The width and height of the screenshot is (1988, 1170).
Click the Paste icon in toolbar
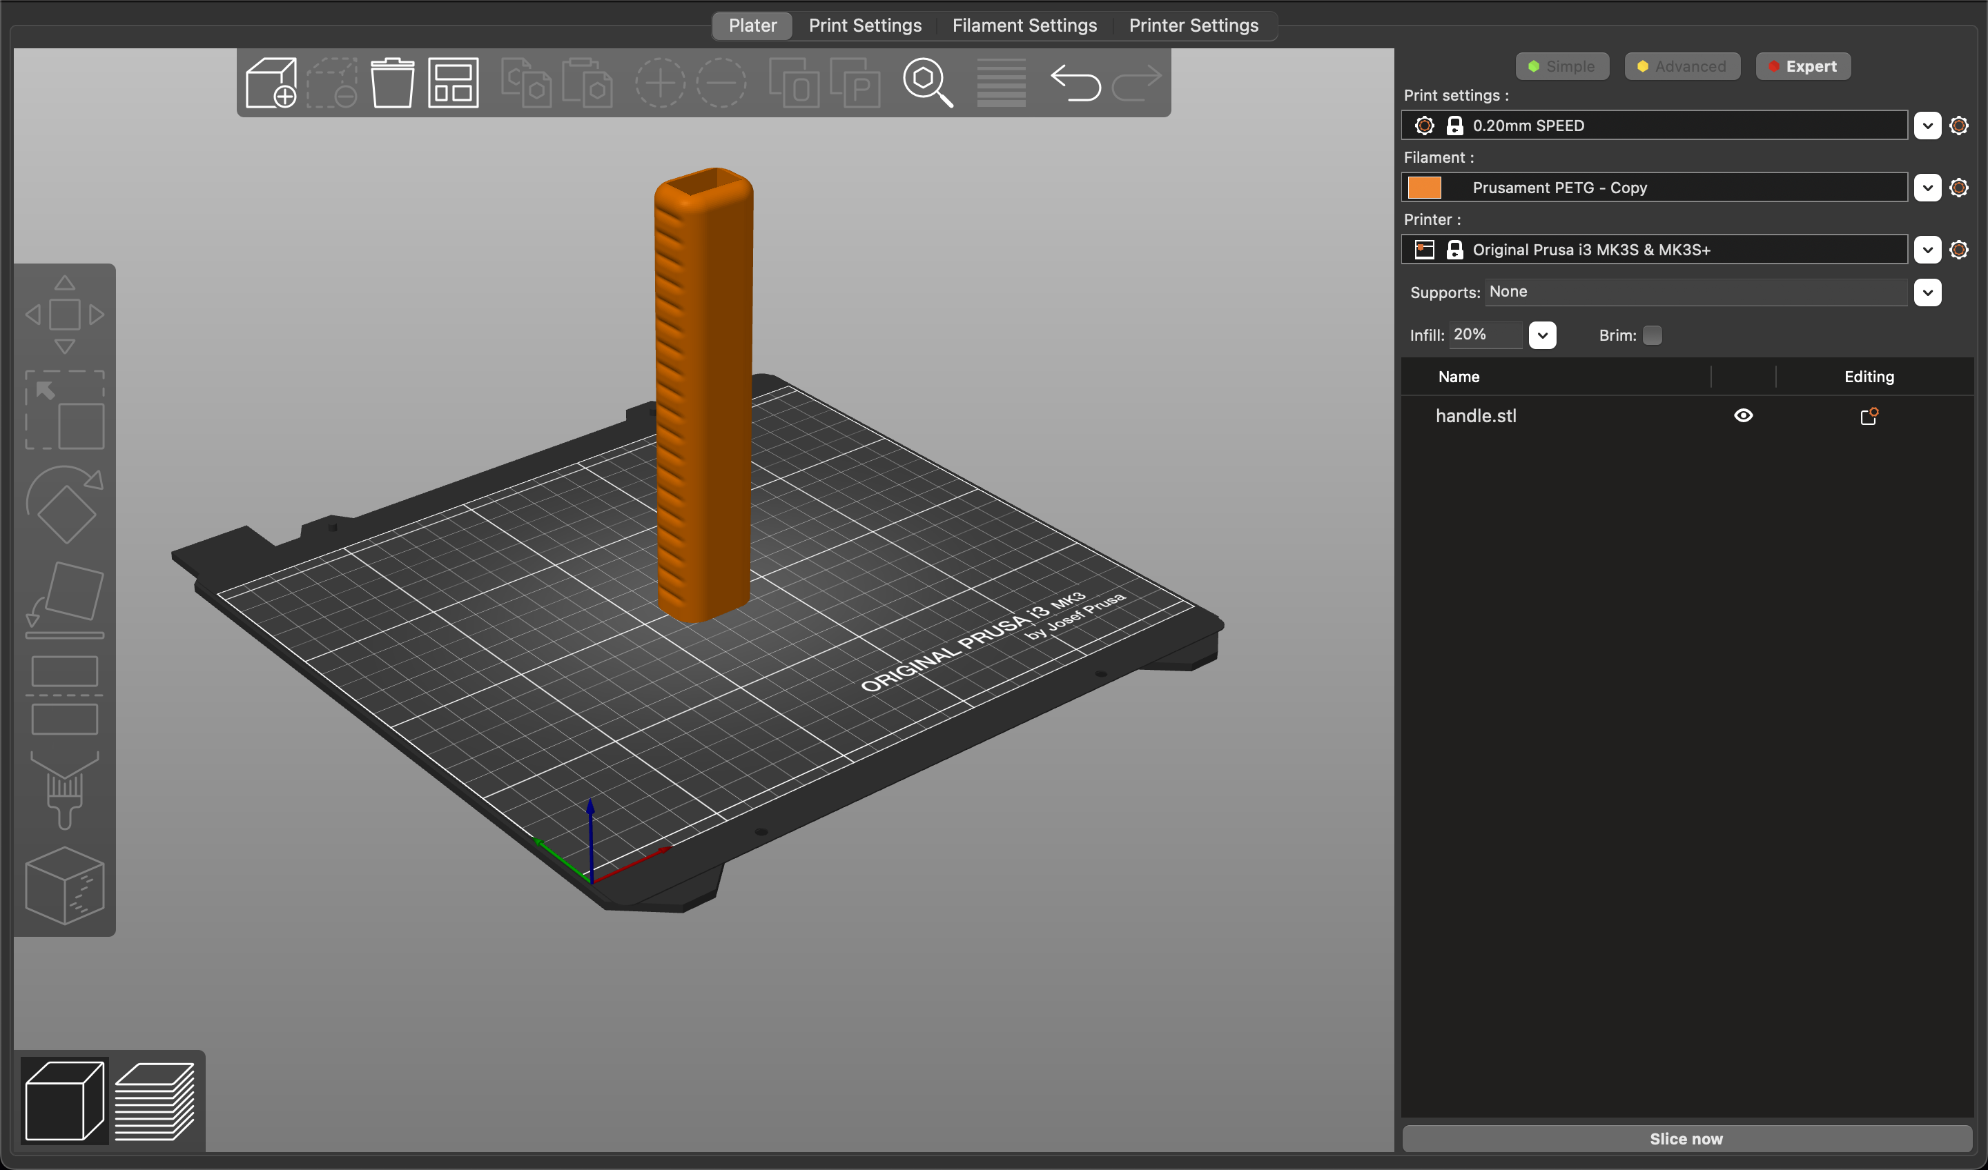click(x=587, y=83)
